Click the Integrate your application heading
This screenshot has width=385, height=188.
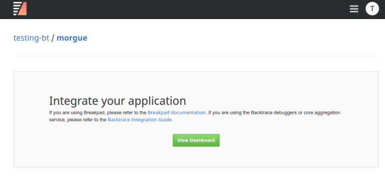[x=118, y=101]
